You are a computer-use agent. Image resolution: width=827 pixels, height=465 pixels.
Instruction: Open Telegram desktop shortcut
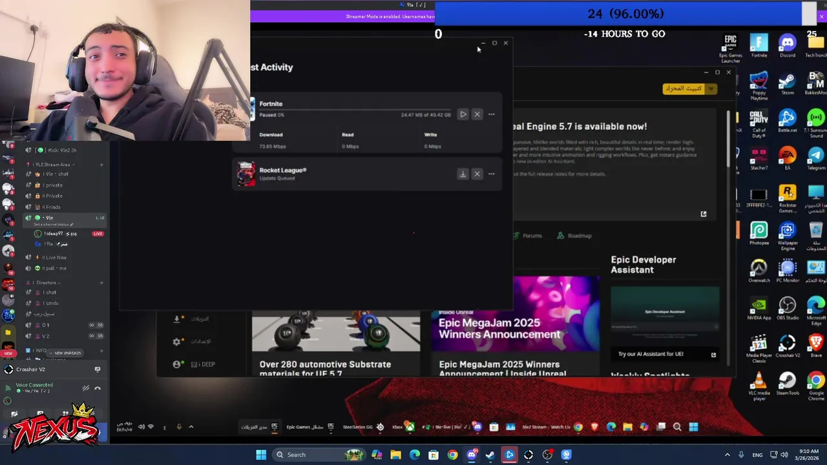pyautogui.click(x=816, y=159)
